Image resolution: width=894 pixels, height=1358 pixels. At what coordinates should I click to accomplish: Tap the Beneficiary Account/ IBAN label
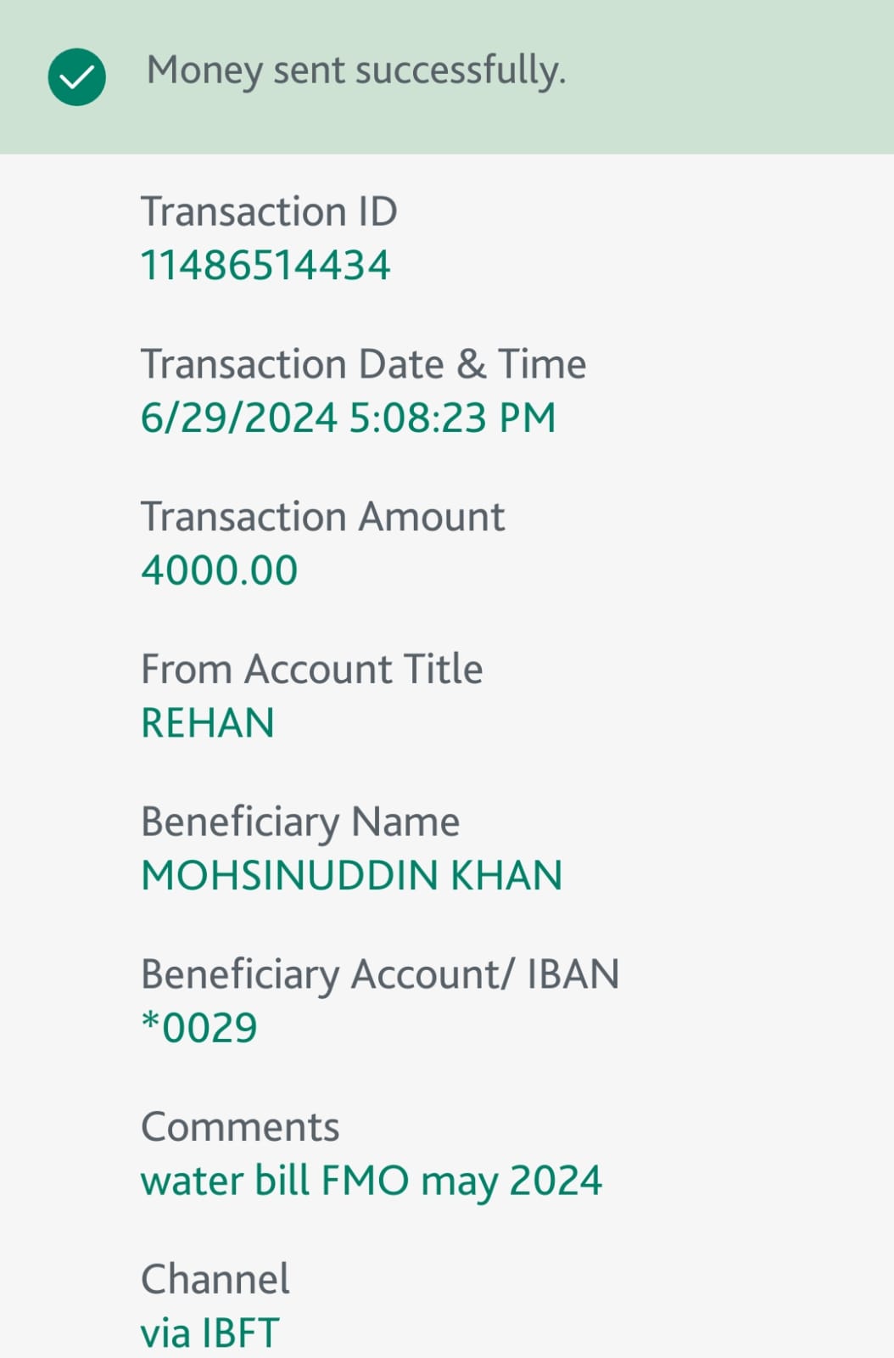point(380,974)
